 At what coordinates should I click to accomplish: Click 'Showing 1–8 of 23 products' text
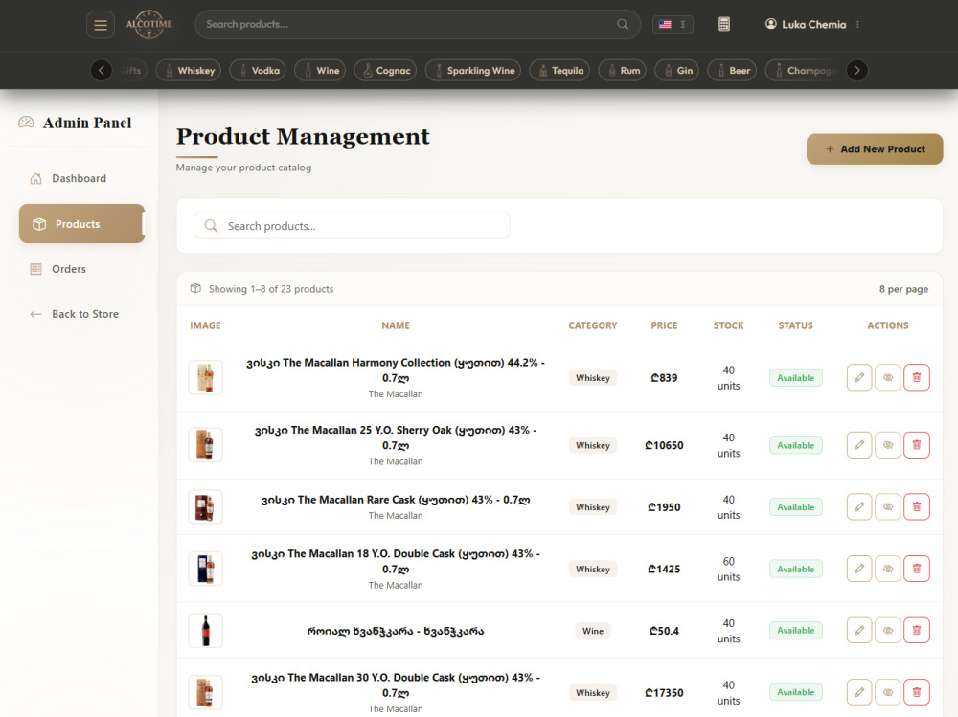pos(271,289)
